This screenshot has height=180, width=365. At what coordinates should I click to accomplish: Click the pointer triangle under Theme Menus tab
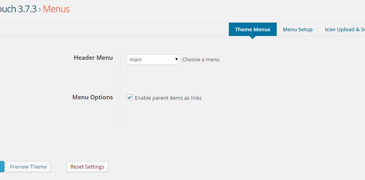pos(252,37)
